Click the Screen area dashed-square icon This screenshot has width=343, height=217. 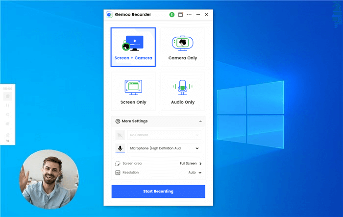pyautogui.click(x=118, y=164)
